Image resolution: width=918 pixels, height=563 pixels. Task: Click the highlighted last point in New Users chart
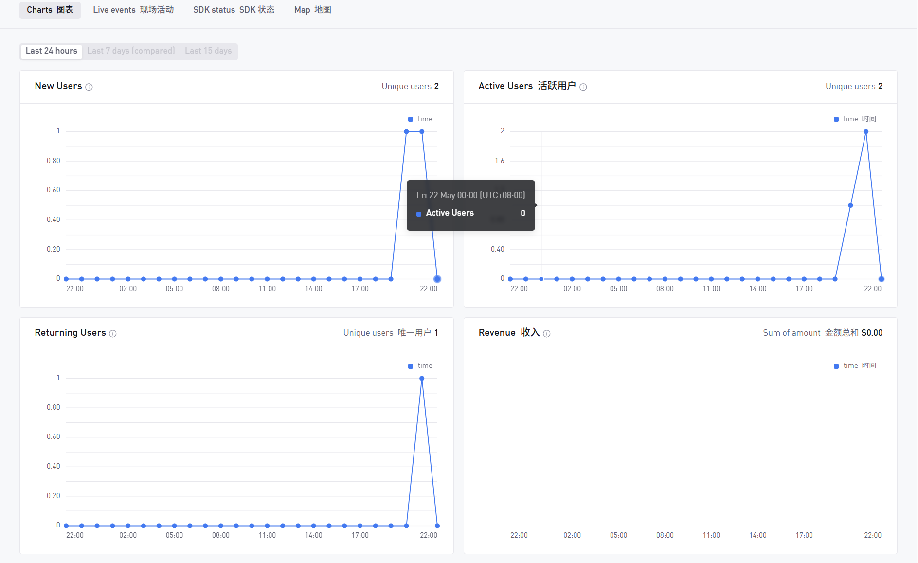tap(437, 279)
